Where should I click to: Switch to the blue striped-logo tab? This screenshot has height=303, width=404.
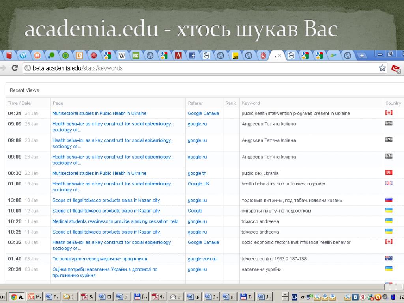coord(23,55)
